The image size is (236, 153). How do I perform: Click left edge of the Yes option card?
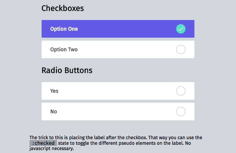(x=43, y=91)
